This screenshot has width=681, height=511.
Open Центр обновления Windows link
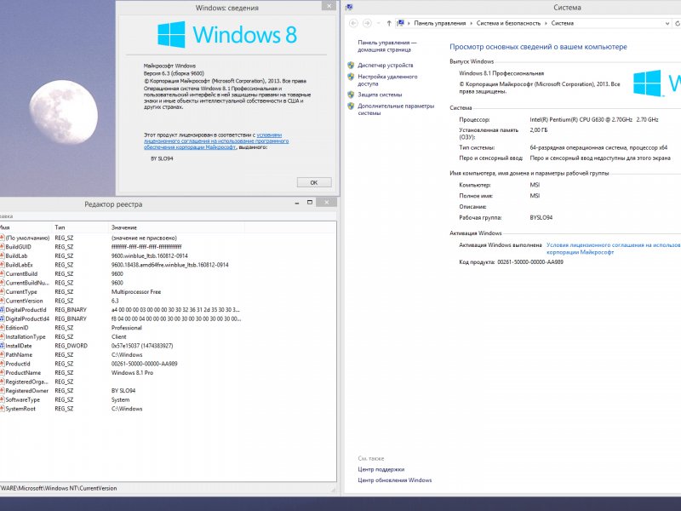click(395, 480)
